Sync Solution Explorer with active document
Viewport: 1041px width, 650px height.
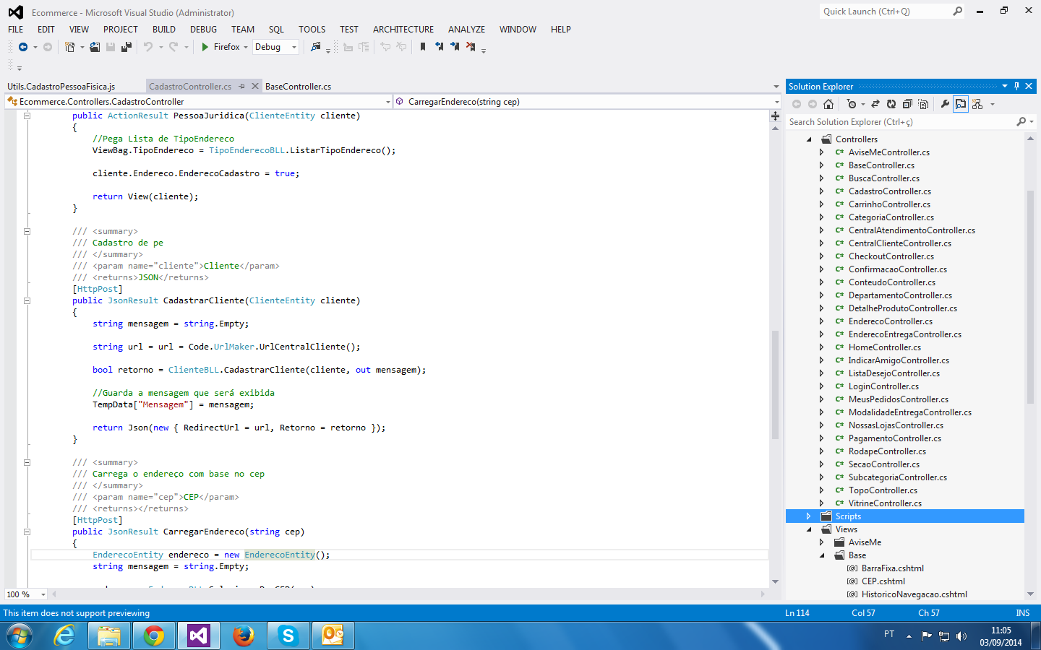875,104
